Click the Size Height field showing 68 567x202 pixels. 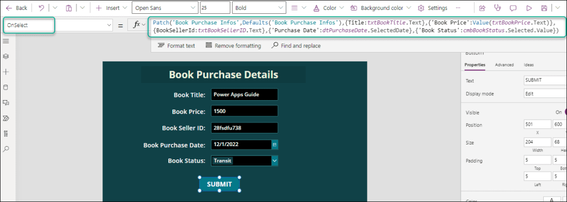pyautogui.click(x=559, y=142)
